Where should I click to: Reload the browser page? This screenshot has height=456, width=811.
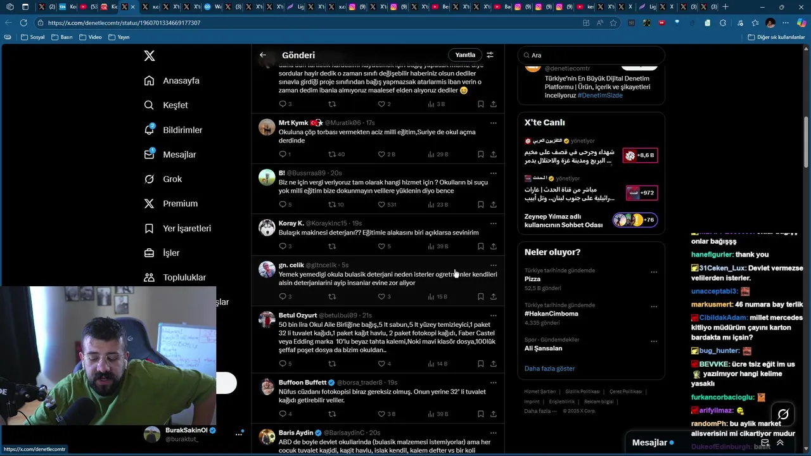[x=23, y=23]
